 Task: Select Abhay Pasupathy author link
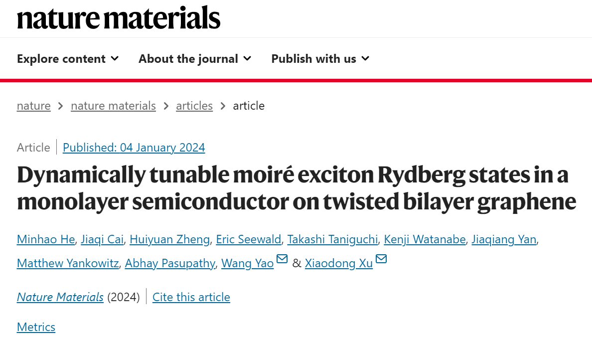170,263
